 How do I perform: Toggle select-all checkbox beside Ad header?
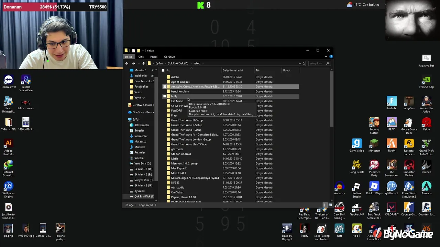pyautogui.click(x=163, y=70)
